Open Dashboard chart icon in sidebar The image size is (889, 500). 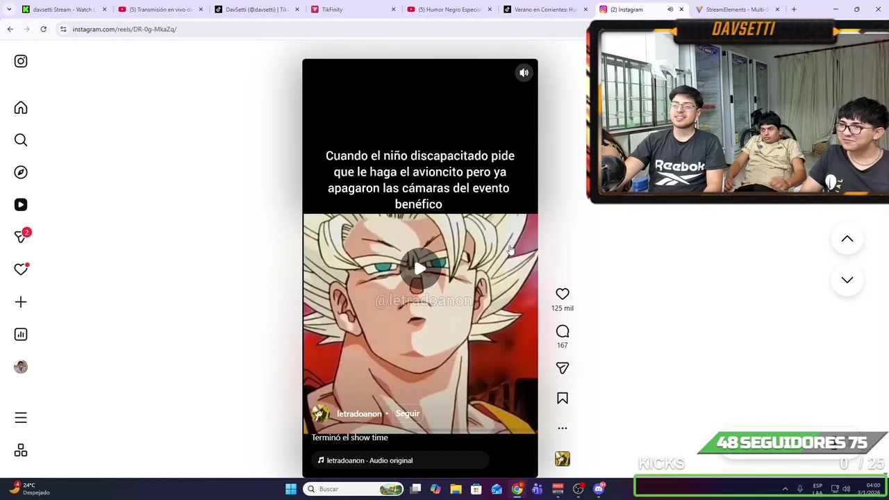[21, 335]
